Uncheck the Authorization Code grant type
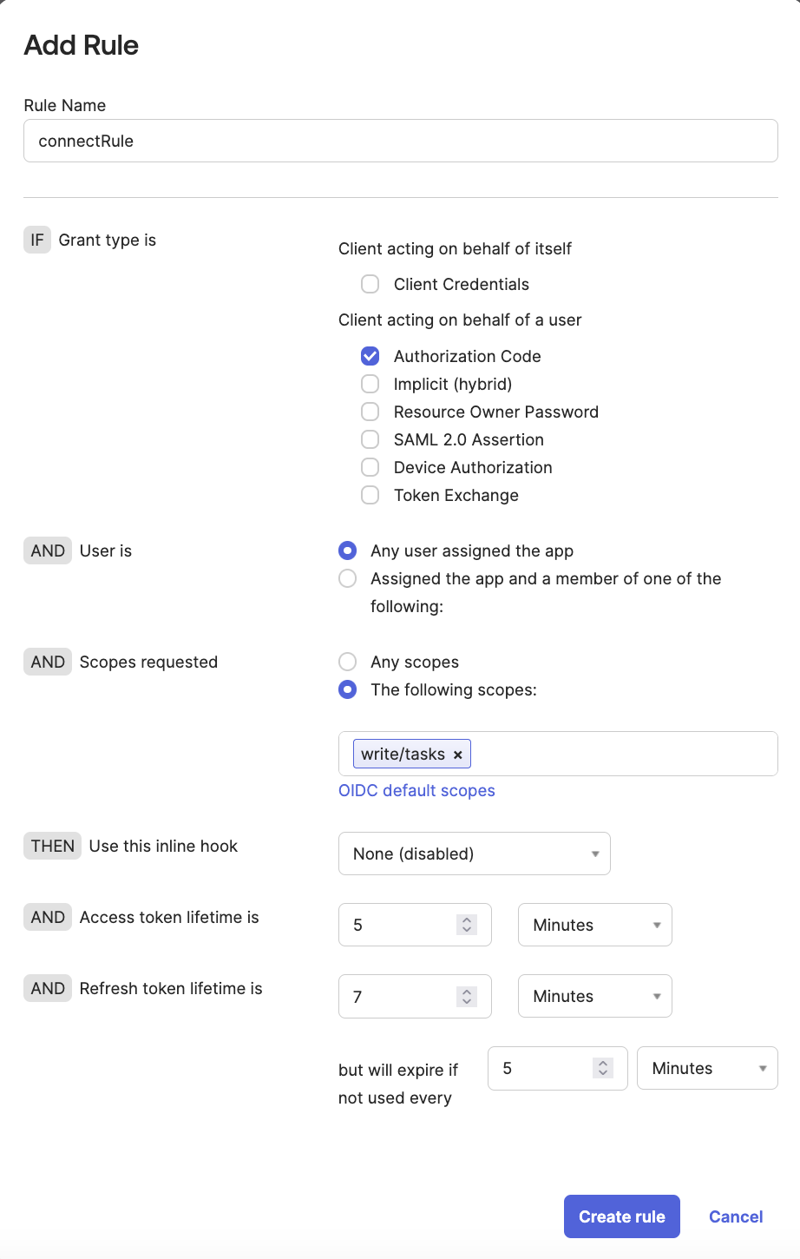 point(370,356)
